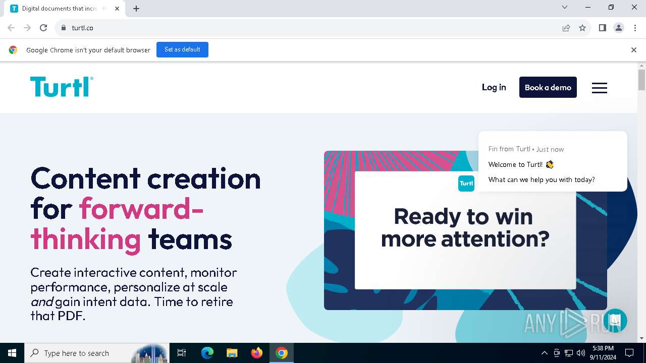Open the Windows Start menu
The image size is (646, 363).
(x=12, y=353)
